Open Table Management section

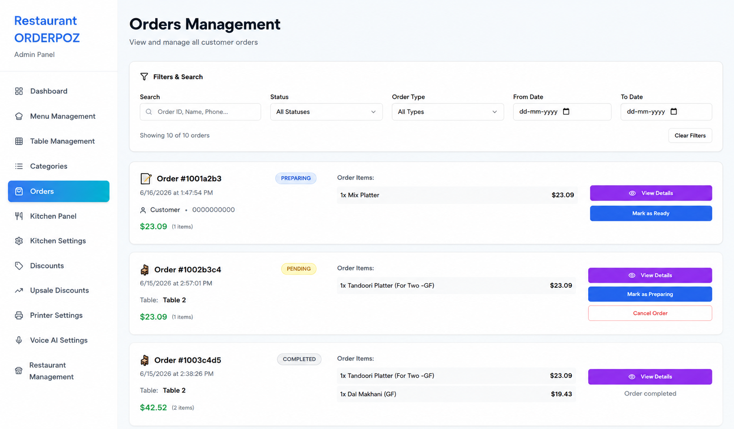click(59, 141)
